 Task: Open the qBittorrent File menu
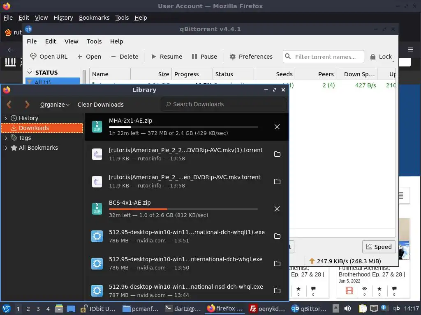(32, 41)
